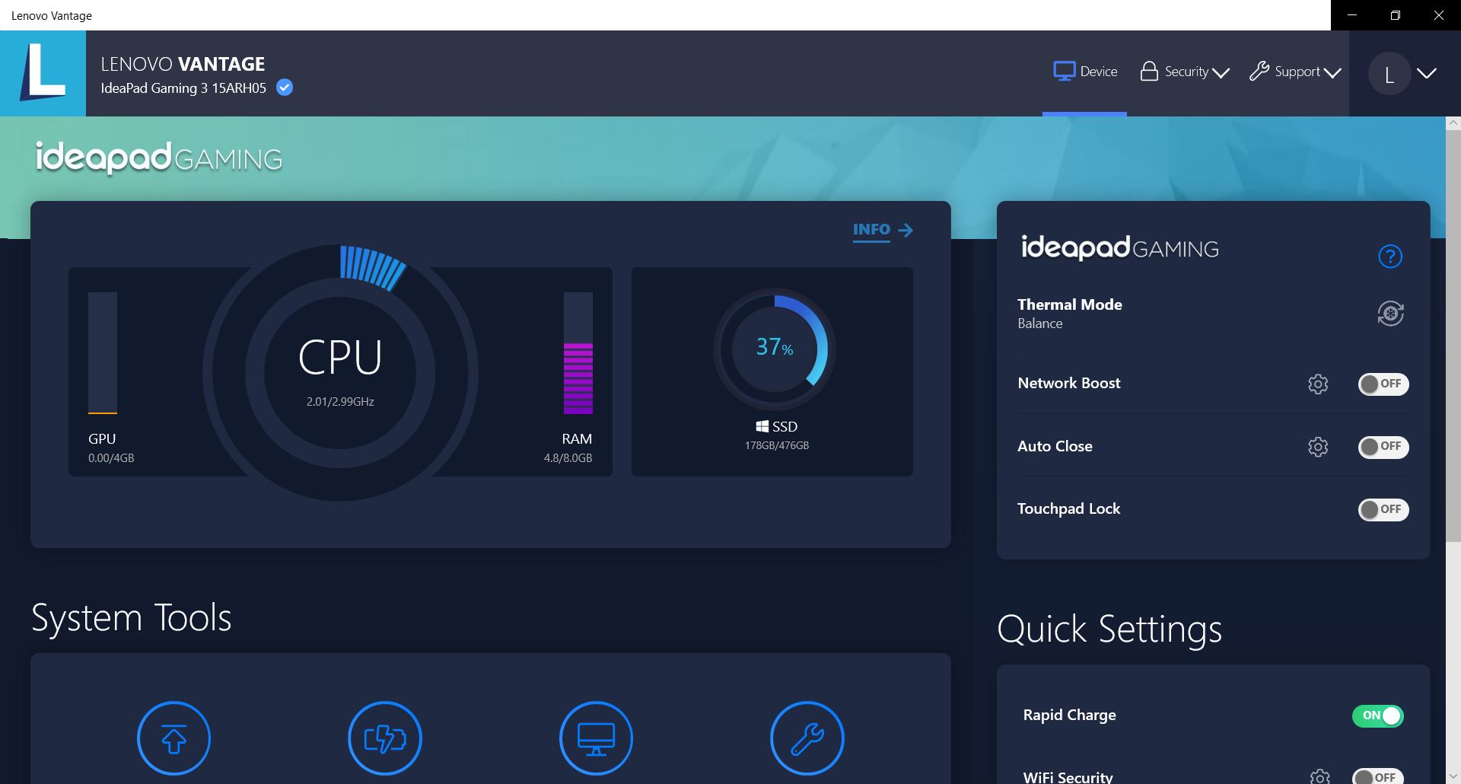The width and height of the screenshot is (1461, 784).
Task: Click the vertical scrollbar down arrow
Action: (x=1453, y=776)
